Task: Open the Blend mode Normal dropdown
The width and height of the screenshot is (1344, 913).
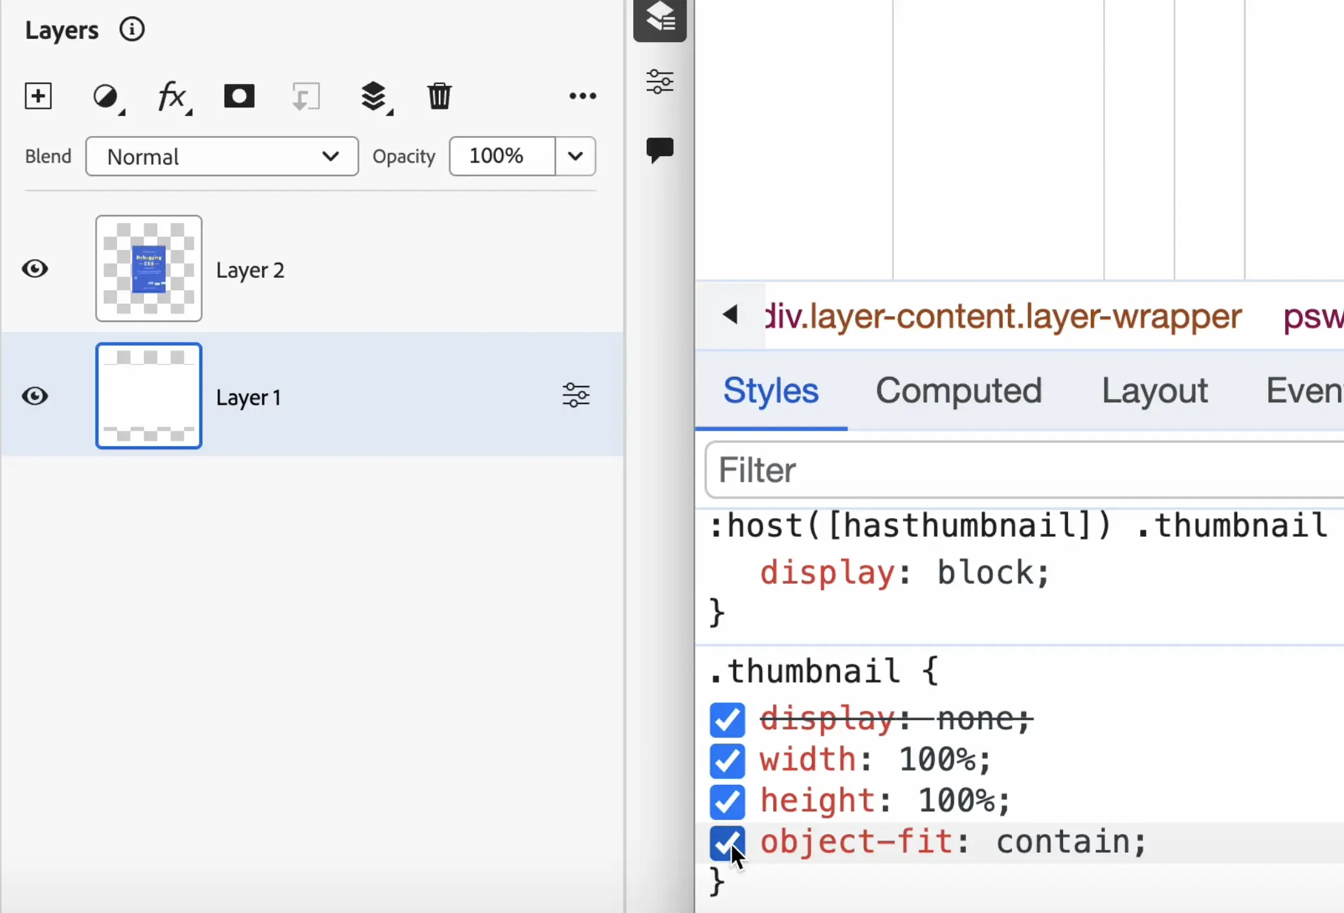Action: 222,156
